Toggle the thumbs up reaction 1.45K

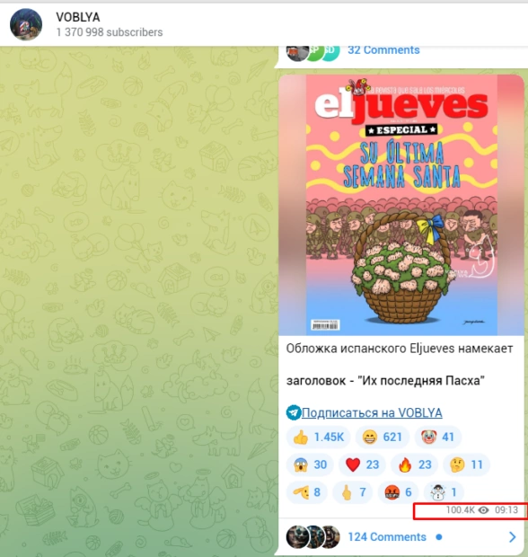coord(319,437)
